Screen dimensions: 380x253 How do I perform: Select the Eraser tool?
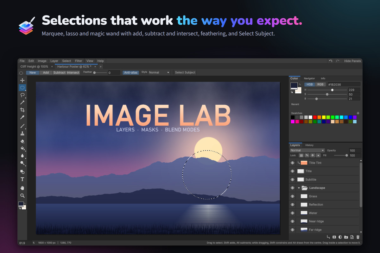[22, 141]
